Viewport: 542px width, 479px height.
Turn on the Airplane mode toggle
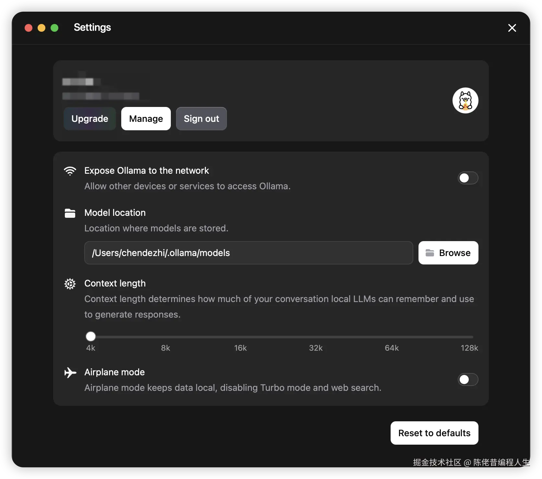click(x=468, y=380)
